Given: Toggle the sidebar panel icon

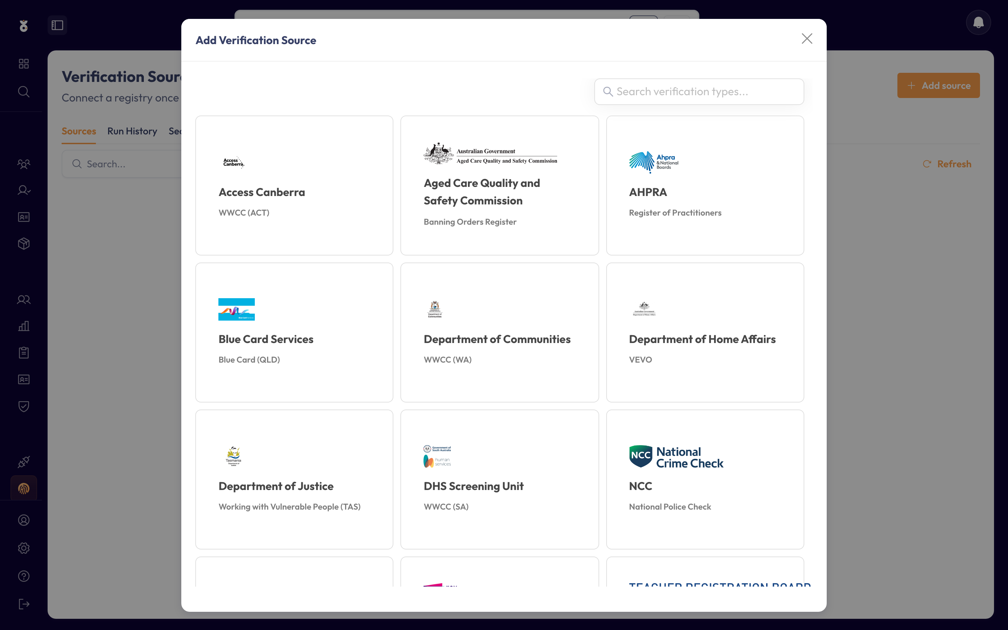Looking at the screenshot, I should 57,26.
